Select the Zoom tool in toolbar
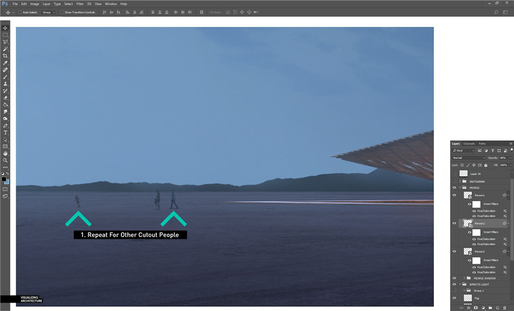Screen dimensions: 514x311 tap(5, 160)
